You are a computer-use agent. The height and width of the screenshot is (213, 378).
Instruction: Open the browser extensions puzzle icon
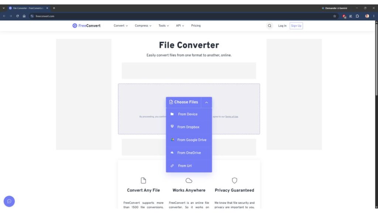(x=357, y=16)
